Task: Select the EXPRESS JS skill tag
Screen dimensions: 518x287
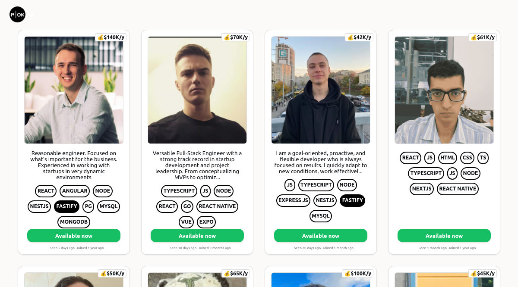Action: pyautogui.click(x=294, y=200)
